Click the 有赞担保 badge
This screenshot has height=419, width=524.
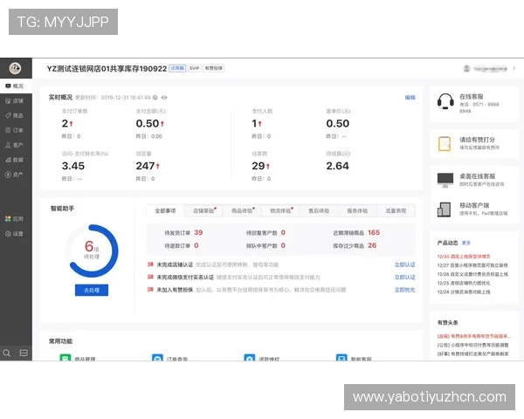pos(214,68)
